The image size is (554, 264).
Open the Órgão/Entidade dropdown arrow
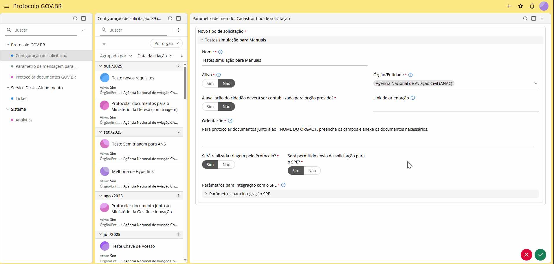click(x=536, y=83)
